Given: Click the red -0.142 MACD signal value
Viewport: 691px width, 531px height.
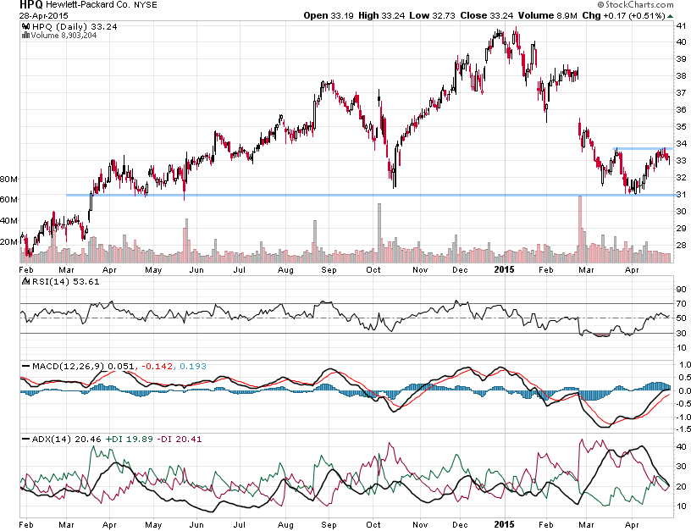Looking at the screenshot, I should coord(157,366).
